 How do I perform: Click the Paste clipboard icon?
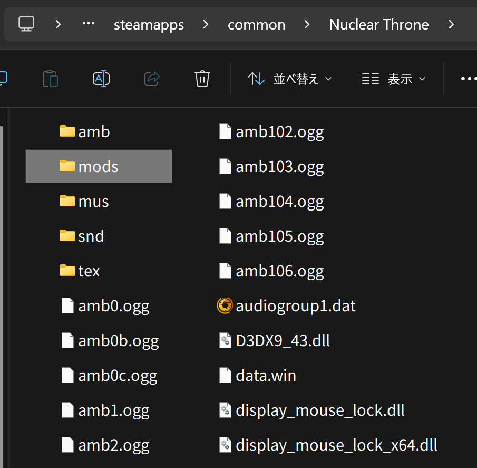click(x=51, y=79)
